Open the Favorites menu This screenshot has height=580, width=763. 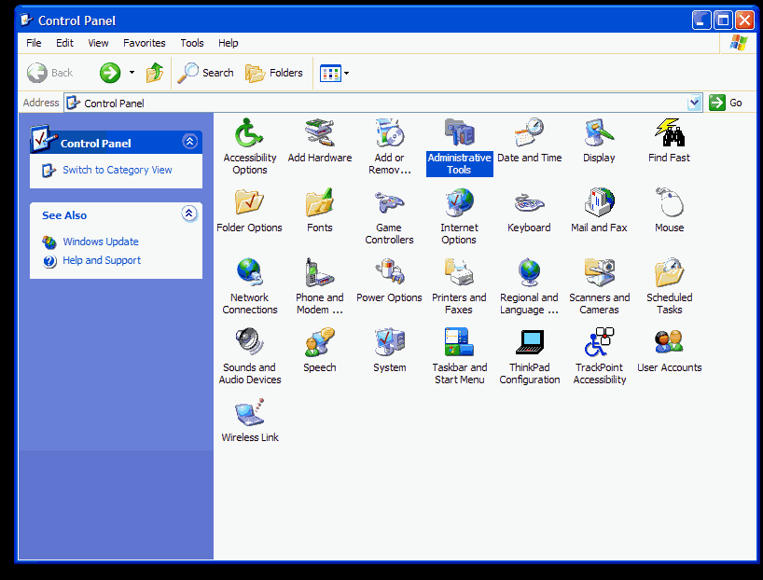144,43
